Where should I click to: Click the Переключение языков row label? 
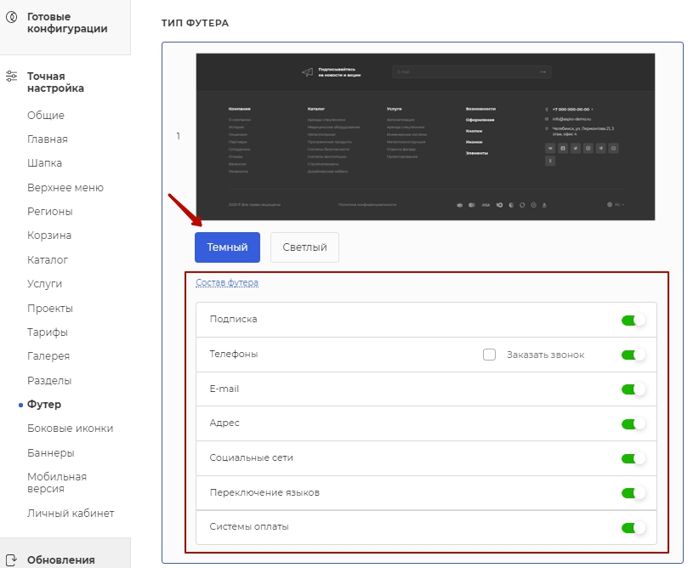[264, 492]
